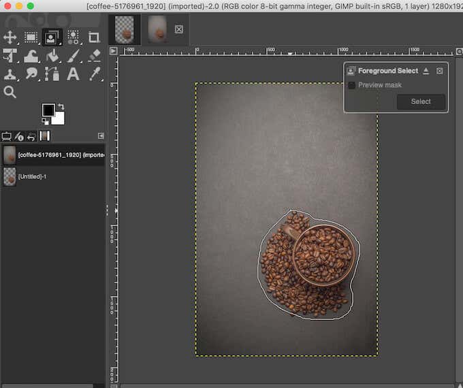Choose the Color Picker eyedropper tool
This screenshot has width=463, height=388.
(x=94, y=74)
